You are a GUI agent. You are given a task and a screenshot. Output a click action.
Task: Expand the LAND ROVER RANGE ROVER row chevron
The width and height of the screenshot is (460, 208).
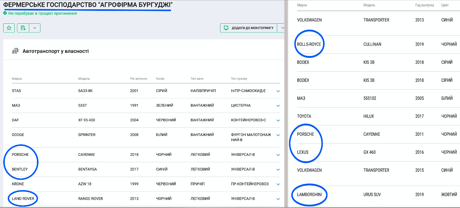pyautogui.click(x=278, y=199)
